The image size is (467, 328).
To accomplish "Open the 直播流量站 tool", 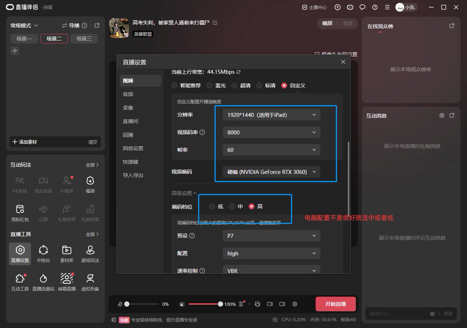I will (x=43, y=282).
